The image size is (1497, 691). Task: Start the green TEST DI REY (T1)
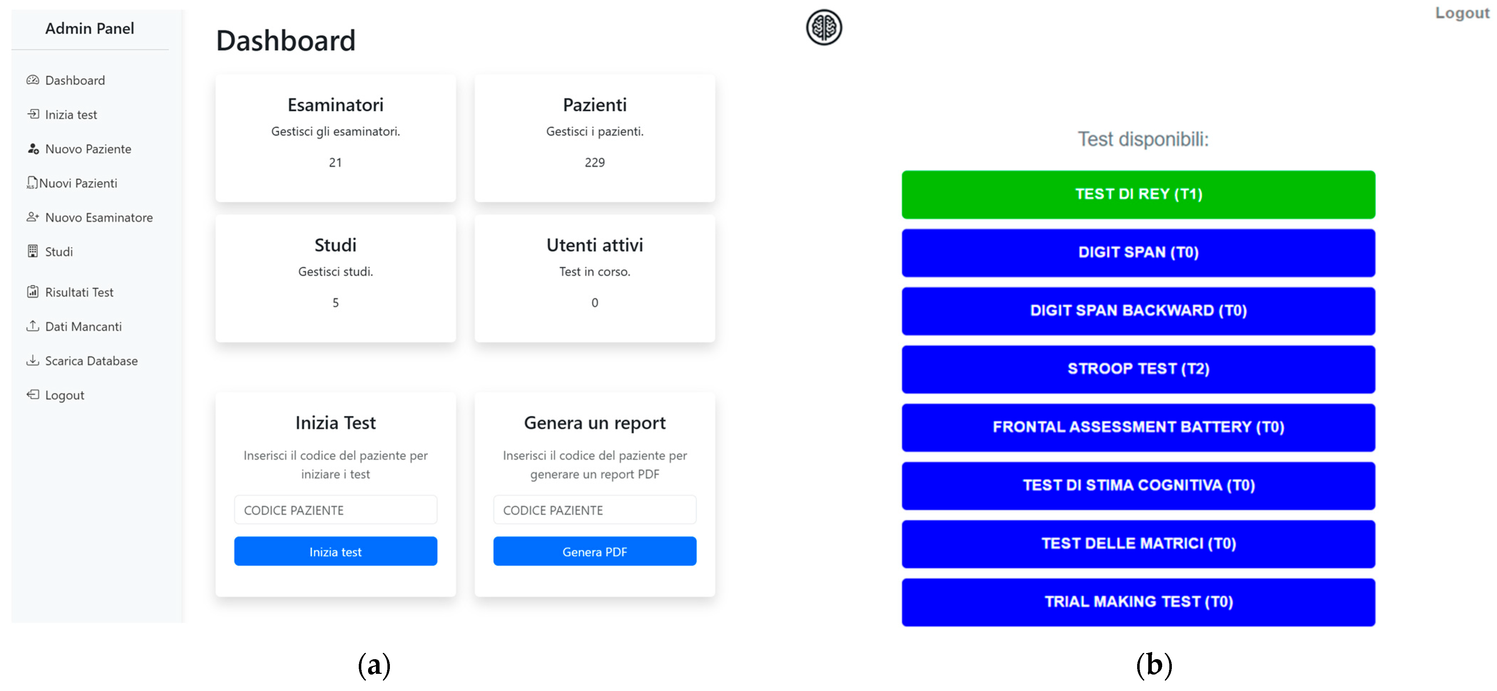point(1138,194)
